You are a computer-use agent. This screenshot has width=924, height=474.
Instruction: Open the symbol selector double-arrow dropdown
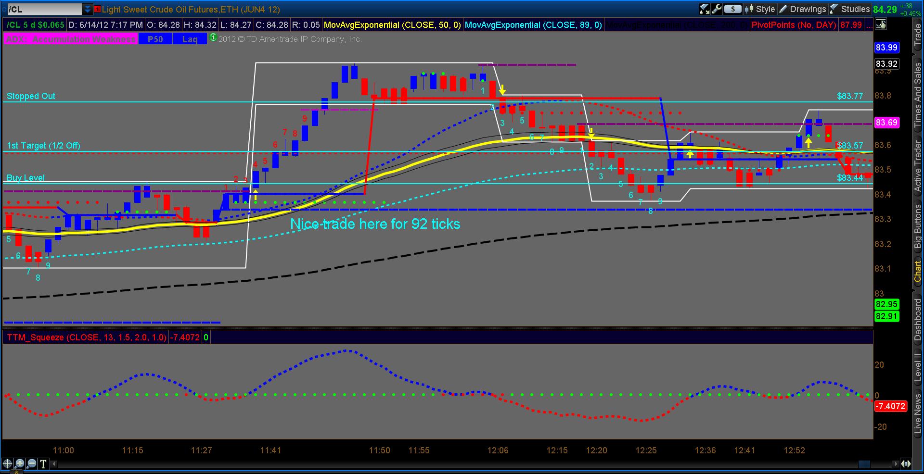coord(87,9)
